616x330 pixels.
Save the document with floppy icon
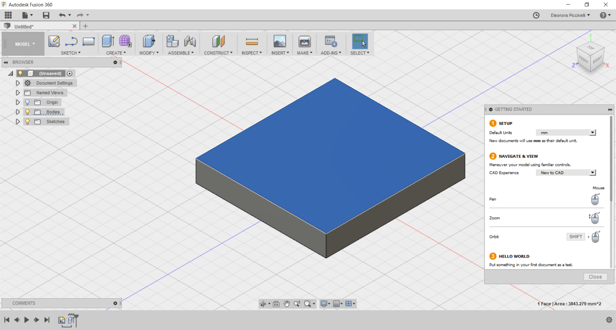pos(46,15)
